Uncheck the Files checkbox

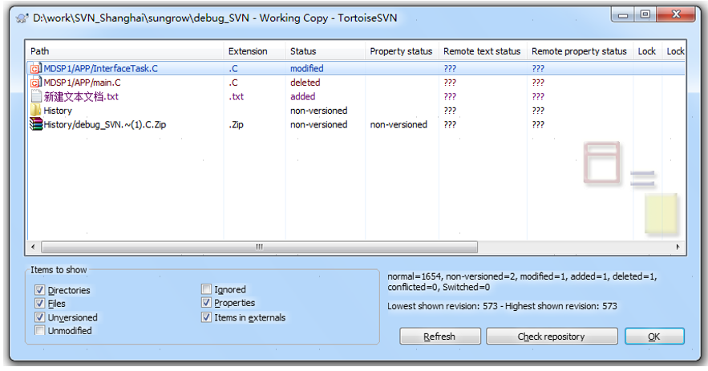point(40,304)
